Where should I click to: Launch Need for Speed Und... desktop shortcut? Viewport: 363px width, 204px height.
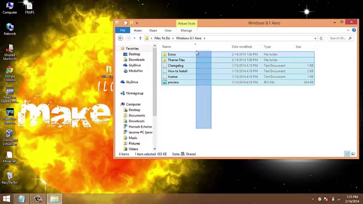[10, 95]
